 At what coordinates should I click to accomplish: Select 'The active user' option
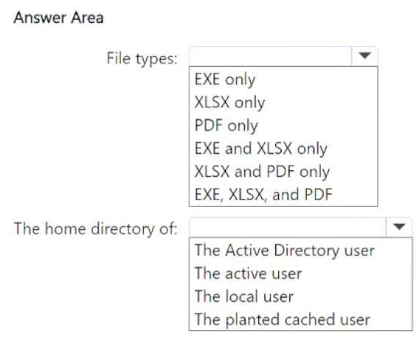click(x=248, y=274)
